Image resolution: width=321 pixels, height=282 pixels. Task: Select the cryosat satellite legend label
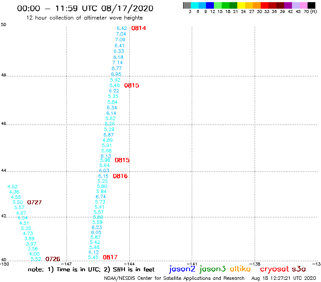274,269
